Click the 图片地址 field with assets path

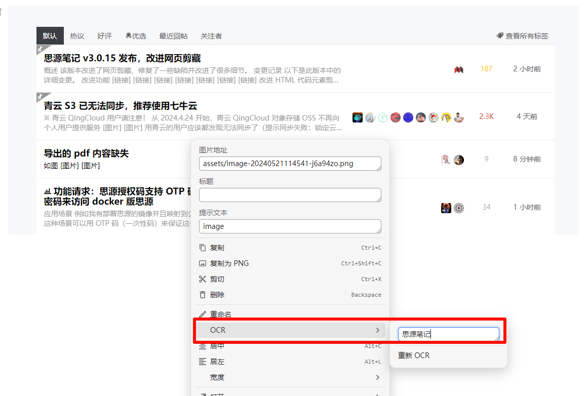coord(290,164)
